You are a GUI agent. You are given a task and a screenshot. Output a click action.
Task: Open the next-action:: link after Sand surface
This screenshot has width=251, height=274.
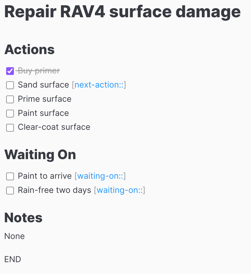pyautogui.click(x=99, y=85)
